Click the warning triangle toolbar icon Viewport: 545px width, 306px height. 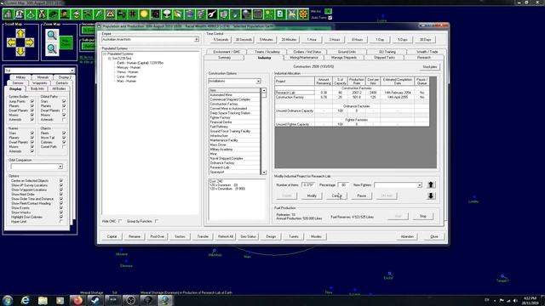coord(110,14)
